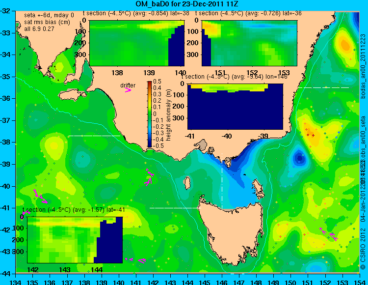Select the -44 tick on the main latitude axis
This screenshot has width=368, height=285.
(5, 274)
